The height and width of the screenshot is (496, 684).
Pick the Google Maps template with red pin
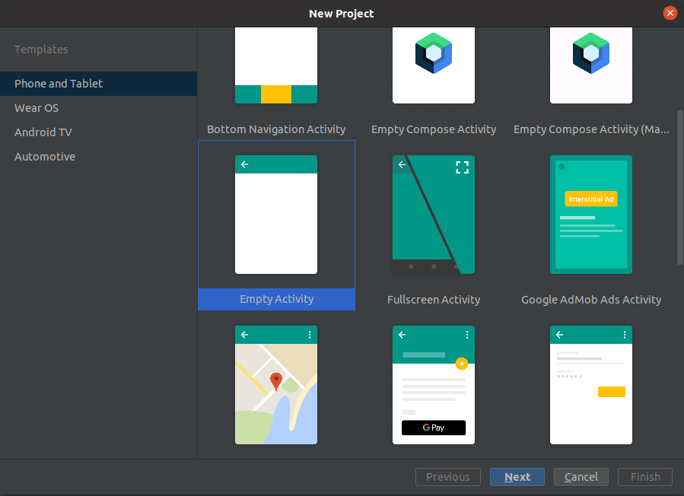coord(276,385)
